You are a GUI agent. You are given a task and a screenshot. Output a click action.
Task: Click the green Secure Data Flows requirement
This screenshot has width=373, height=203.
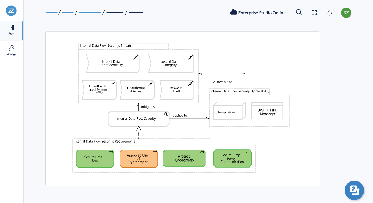95,159
